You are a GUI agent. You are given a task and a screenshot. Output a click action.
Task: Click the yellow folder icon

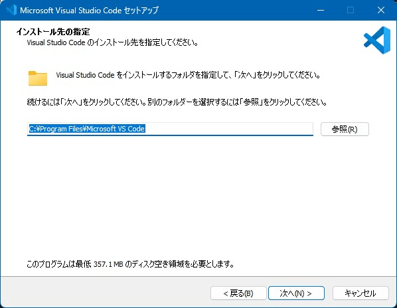pos(38,78)
